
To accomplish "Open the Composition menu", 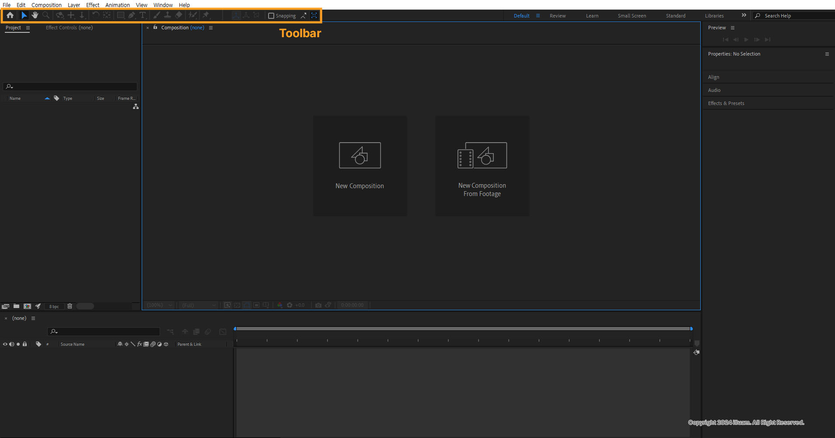I will click(x=46, y=5).
